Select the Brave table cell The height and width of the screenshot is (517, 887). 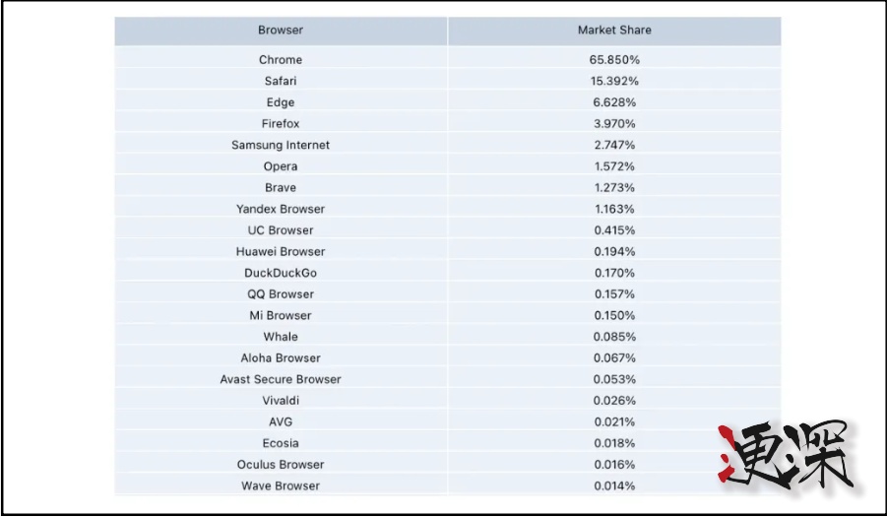click(x=281, y=188)
